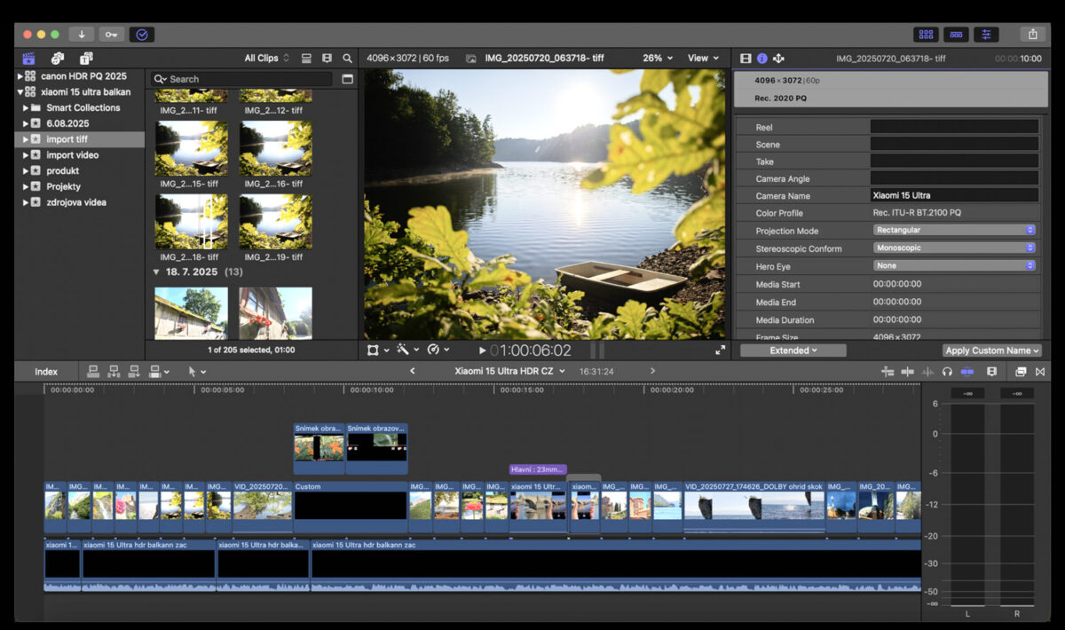Click Connect clip to primary storyline icon
The image size is (1065, 630).
tap(93, 371)
